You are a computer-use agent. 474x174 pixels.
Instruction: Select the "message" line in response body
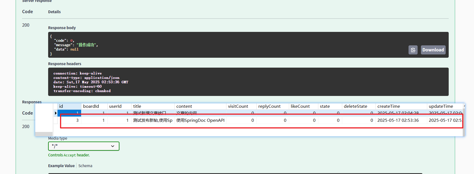[x=76, y=45]
